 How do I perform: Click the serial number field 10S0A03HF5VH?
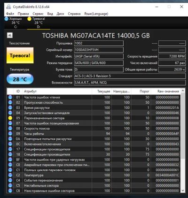tap(99, 50)
